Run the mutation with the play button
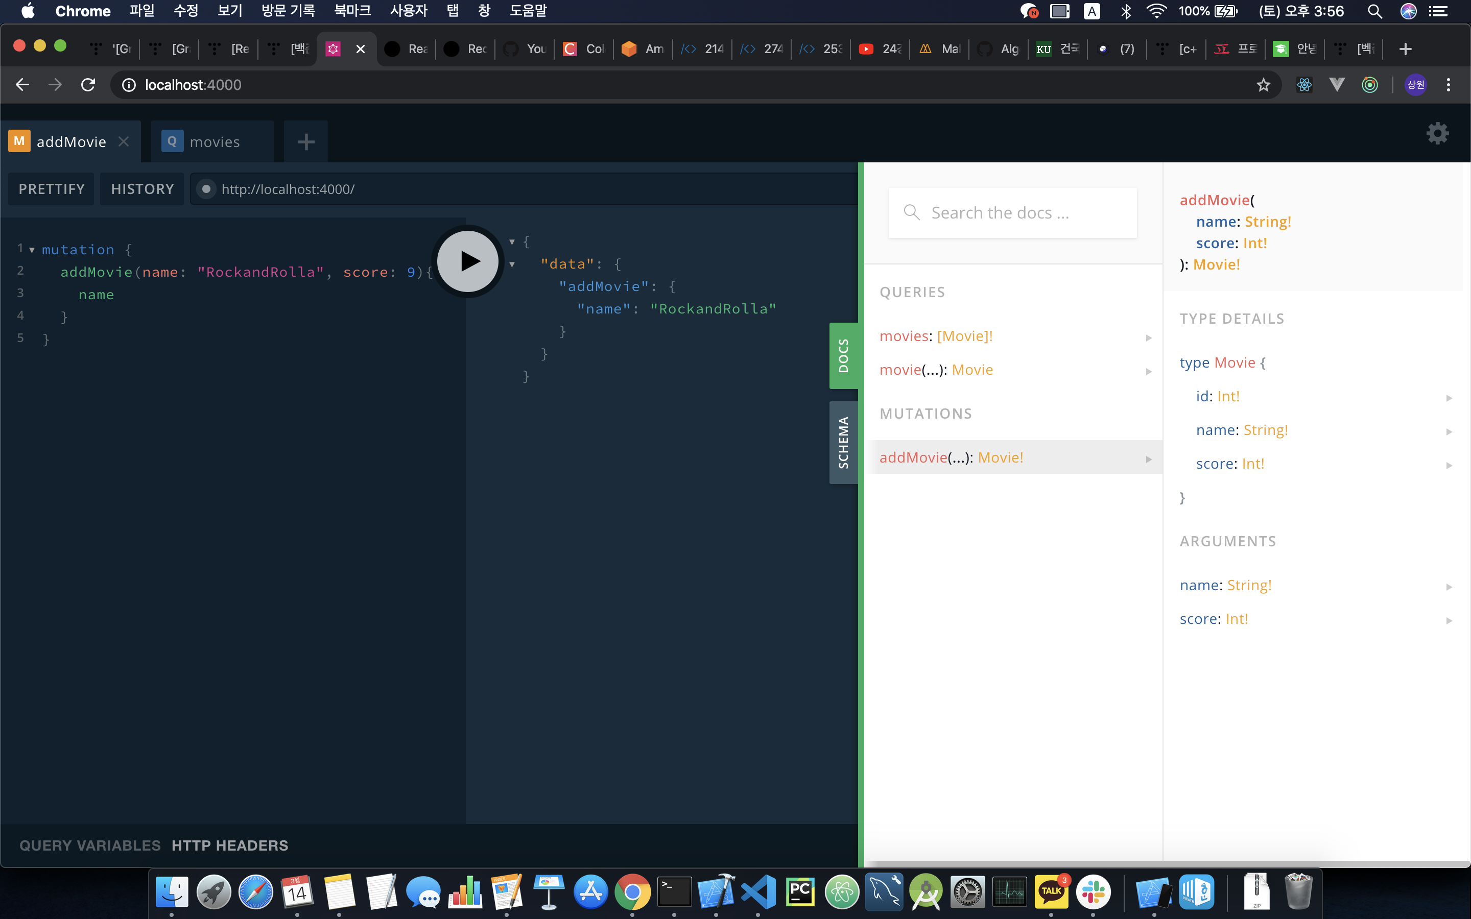This screenshot has height=919, width=1471. 467,261
